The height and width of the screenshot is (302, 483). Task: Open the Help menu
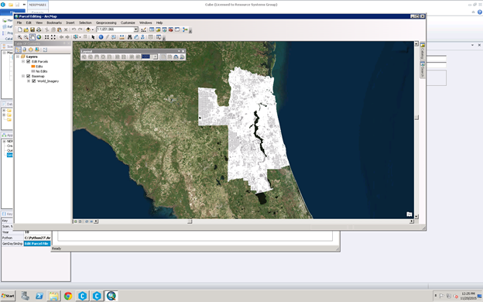coord(159,22)
